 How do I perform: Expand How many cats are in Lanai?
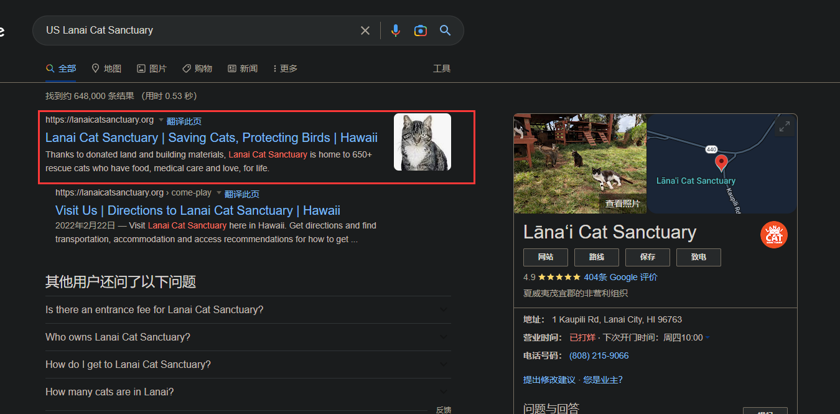pyautogui.click(x=248, y=392)
